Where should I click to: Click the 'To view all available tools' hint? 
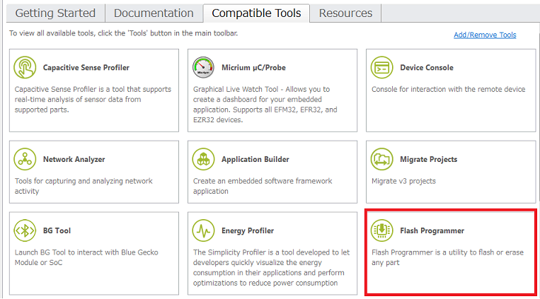click(x=123, y=33)
